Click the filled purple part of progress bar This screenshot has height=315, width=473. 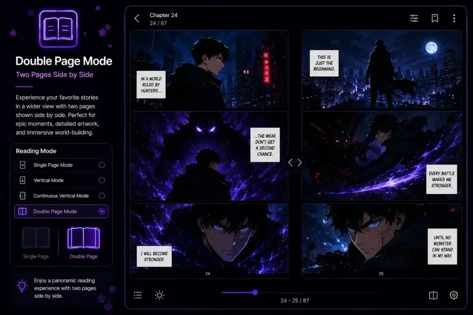point(238,292)
